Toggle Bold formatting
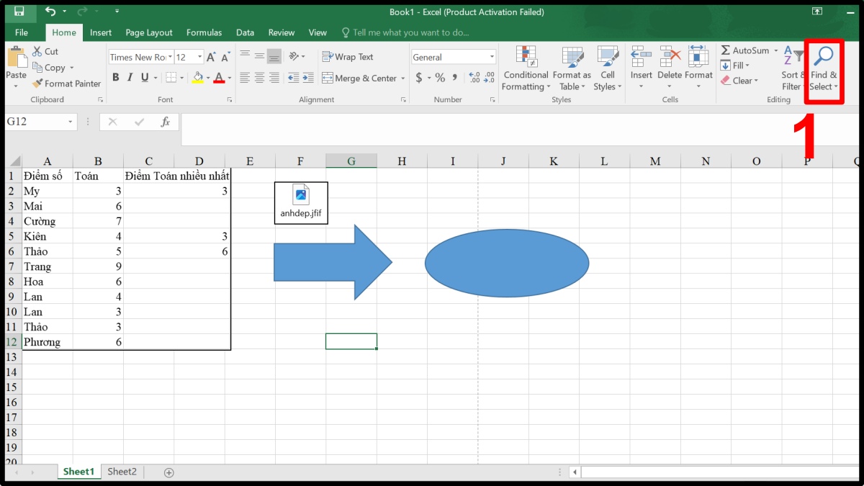Viewport: 864px width, 486px height. pyautogui.click(x=115, y=78)
